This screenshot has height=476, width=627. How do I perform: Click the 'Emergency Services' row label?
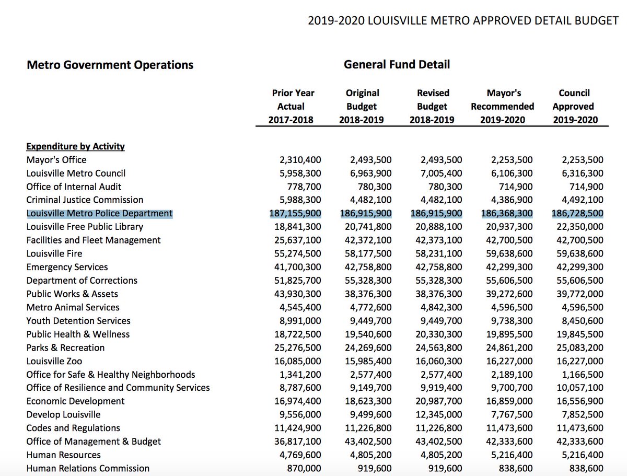67,267
